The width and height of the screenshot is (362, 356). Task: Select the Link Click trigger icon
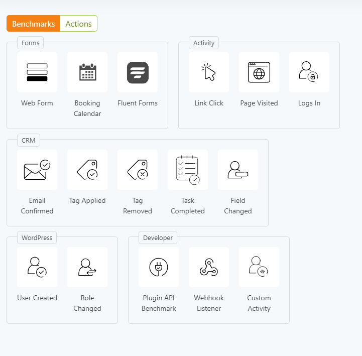(x=209, y=72)
